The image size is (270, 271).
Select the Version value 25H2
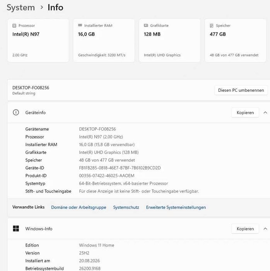(84, 253)
